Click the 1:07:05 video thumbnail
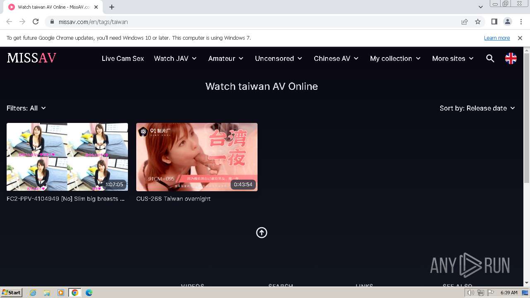This screenshot has width=530, height=298. (67, 157)
